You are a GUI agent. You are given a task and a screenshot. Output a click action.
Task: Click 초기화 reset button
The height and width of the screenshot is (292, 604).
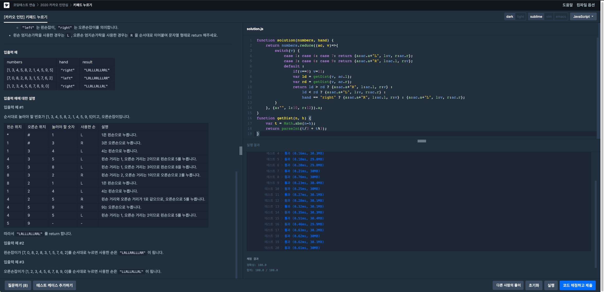coord(534,285)
